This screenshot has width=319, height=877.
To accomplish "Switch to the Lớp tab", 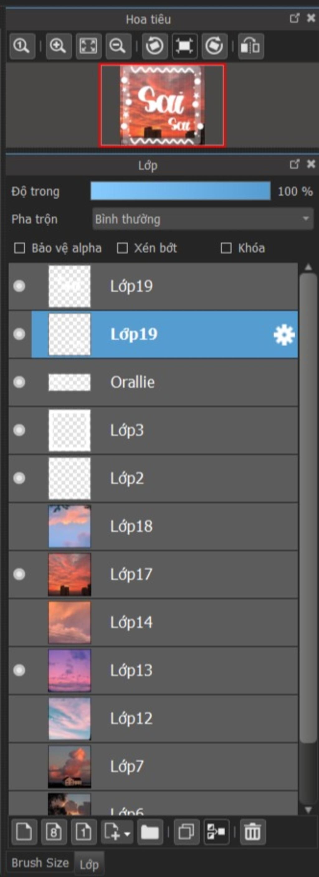I will tap(89, 865).
